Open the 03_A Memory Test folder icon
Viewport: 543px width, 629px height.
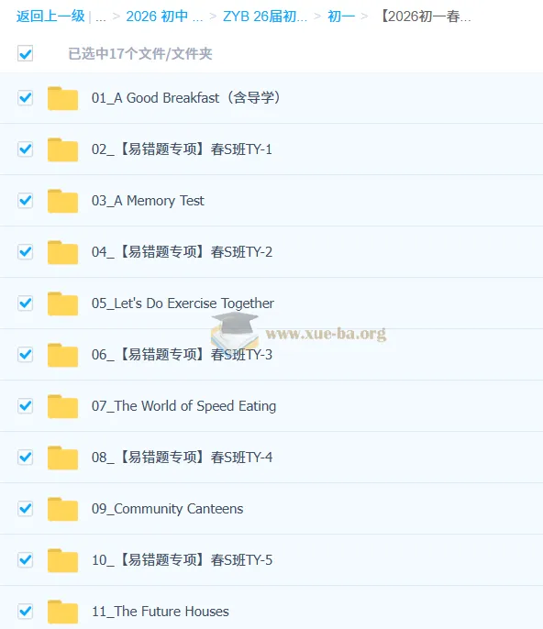coord(62,201)
